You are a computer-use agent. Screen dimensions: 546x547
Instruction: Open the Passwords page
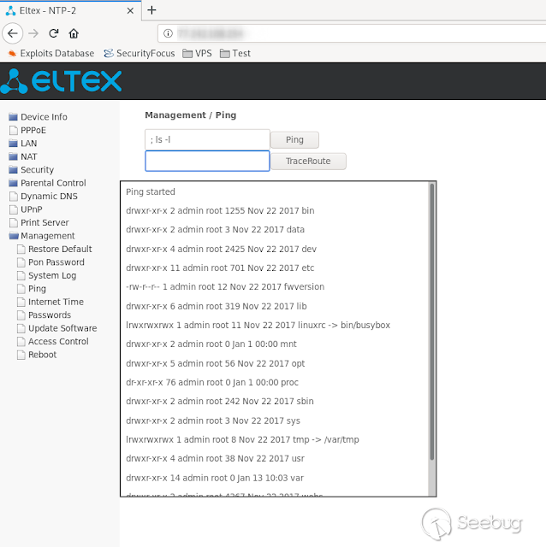pos(44,315)
